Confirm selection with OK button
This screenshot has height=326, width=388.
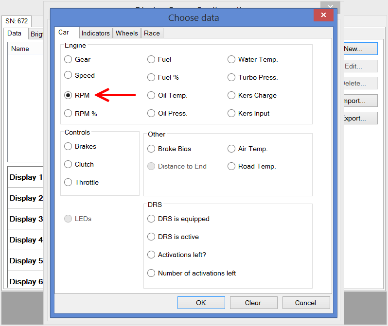(201, 303)
